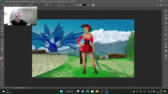
Task: Open the Regular font style dropdown
Action: tap(37, 5)
